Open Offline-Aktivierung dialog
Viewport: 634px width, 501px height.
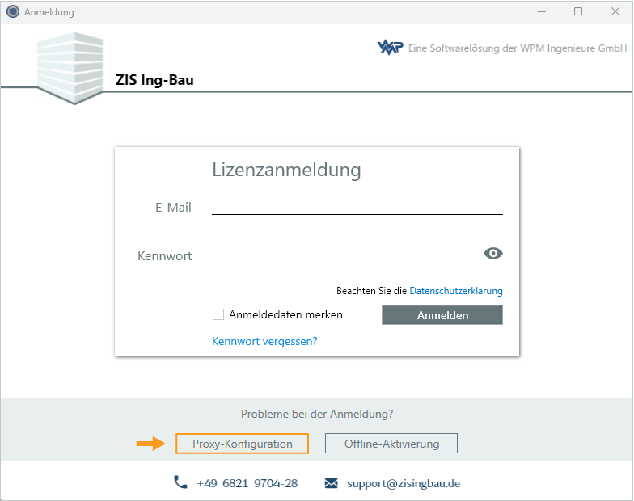[x=391, y=443]
